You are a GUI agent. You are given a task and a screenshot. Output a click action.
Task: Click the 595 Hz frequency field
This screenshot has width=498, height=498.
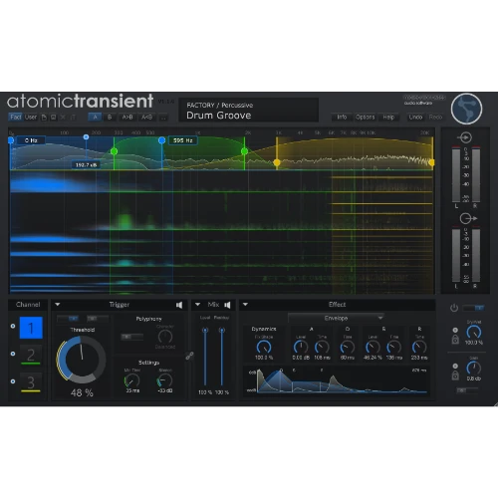coord(183,140)
